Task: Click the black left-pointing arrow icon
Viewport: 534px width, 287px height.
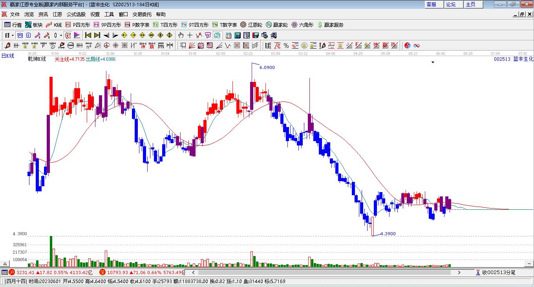Action: tap(106, 35)
